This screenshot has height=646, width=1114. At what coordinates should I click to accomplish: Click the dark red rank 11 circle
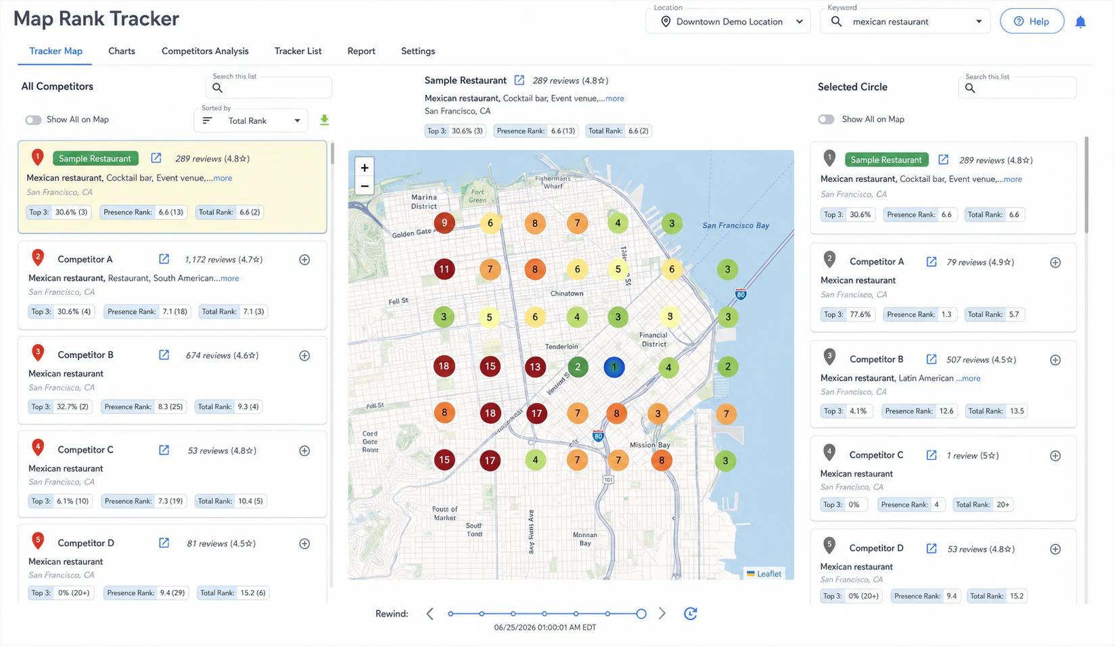[x=444, y=269]
